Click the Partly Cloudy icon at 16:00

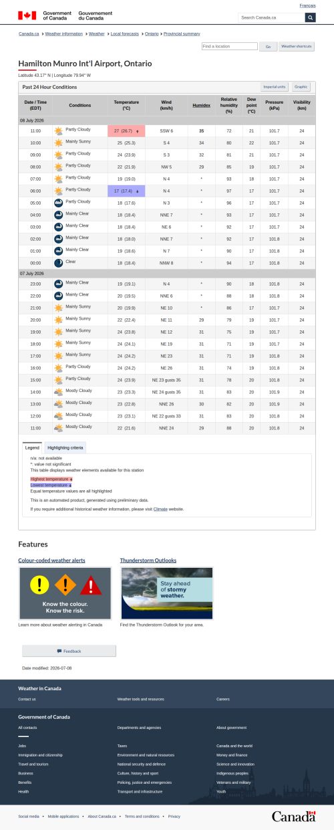point(59,369)
